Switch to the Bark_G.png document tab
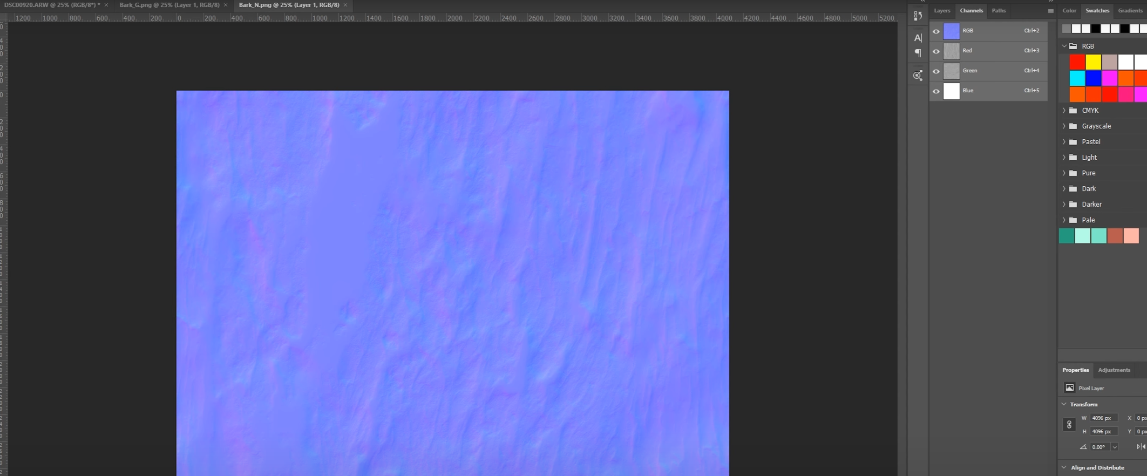Image resolution: width=1147 pixels, height=476 pixels. tap(169, 5)
